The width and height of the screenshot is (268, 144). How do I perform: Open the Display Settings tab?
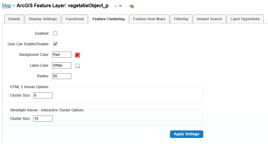pyautogui.click(x=43, y=19)
